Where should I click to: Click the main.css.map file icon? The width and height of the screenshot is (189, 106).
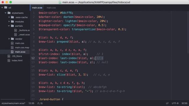(12, 47)
